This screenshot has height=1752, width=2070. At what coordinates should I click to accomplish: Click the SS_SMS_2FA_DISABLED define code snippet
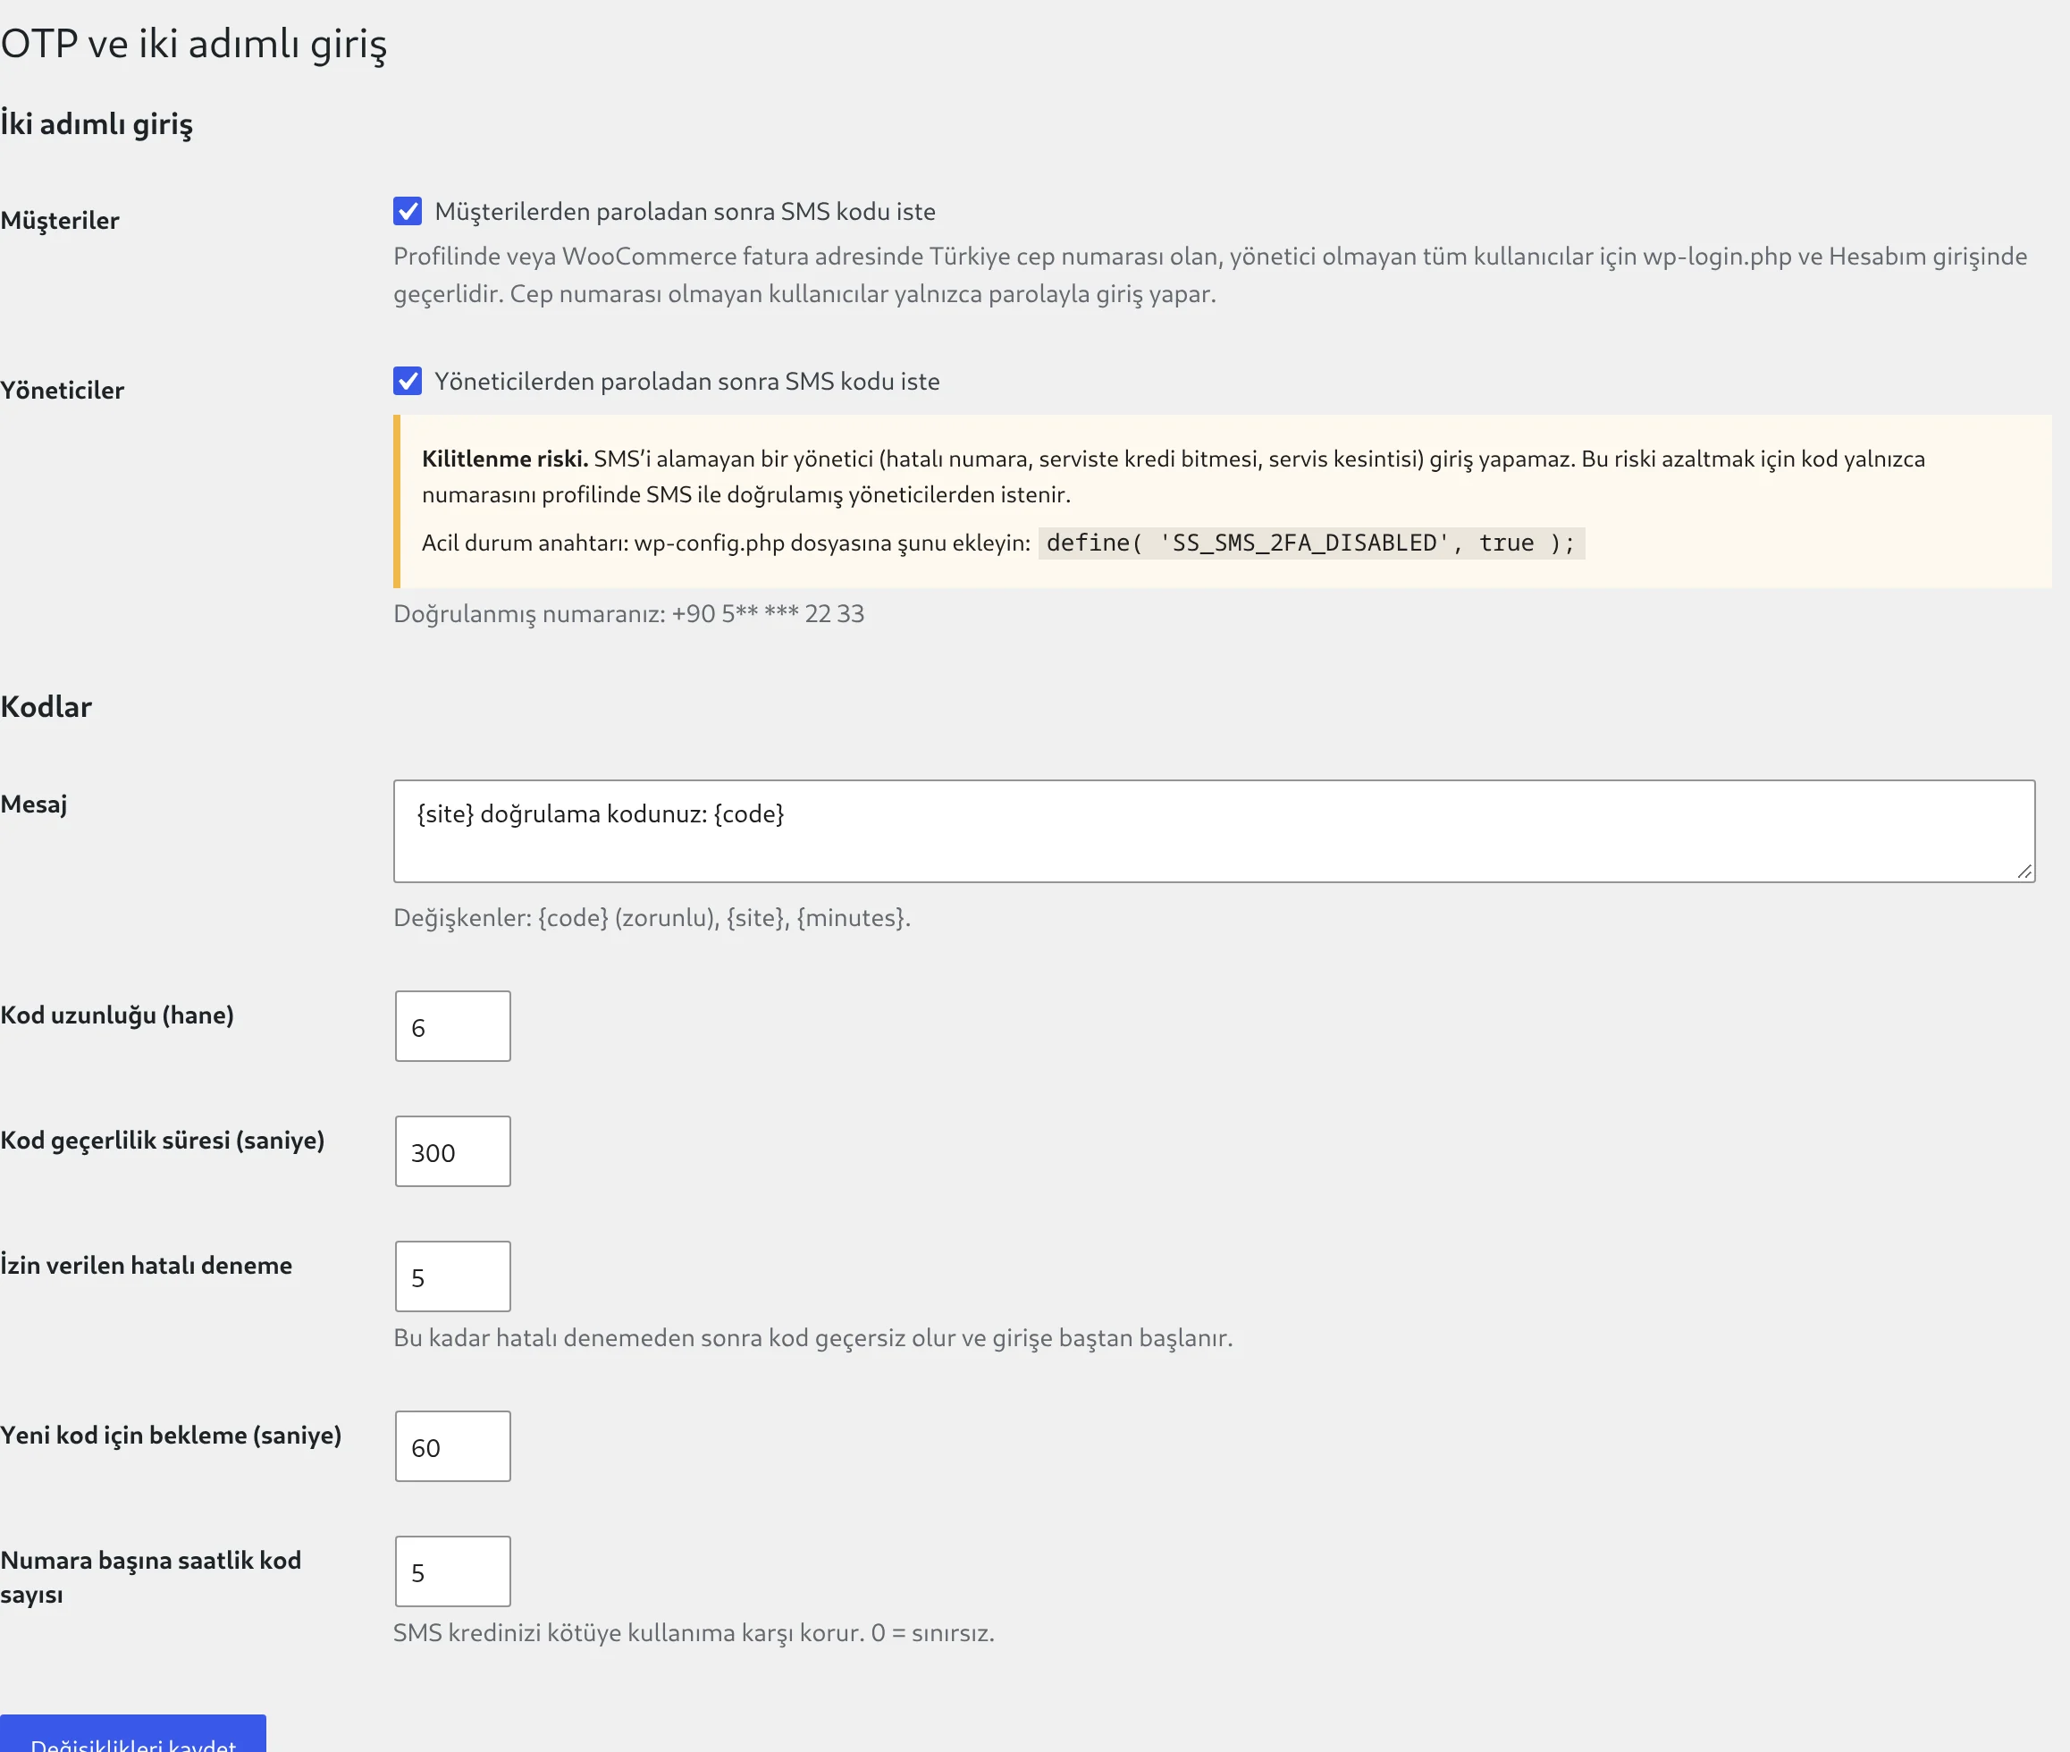tap(1311, 543)
